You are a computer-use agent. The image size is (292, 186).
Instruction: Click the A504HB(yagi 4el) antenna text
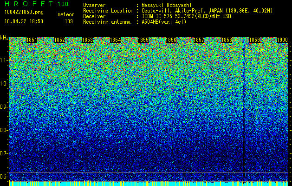pos(164,22)
